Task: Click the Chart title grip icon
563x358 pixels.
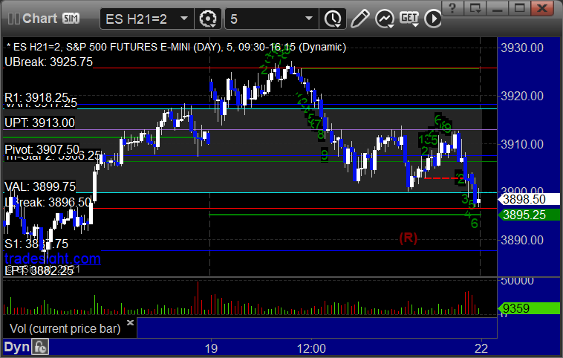Action: pos(14,19)
